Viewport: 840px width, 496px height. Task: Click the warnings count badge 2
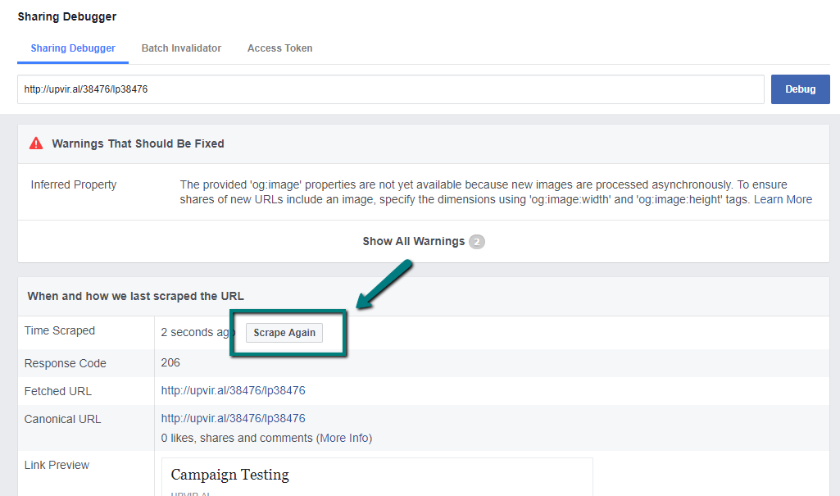tap(477, 242)
